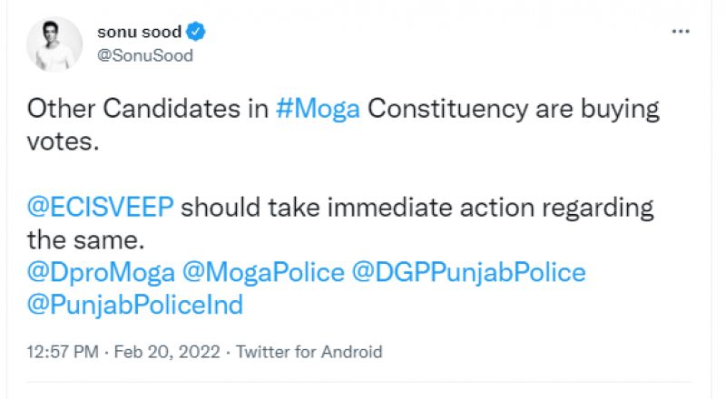
Task: Open the #Moga hashtag
Action: coord(318,110)
